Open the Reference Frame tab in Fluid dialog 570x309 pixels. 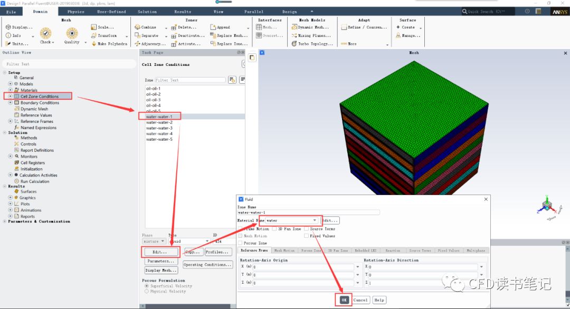pos(254,250)
